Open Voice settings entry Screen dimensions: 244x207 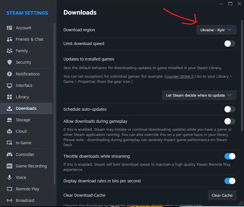[26, 177]
